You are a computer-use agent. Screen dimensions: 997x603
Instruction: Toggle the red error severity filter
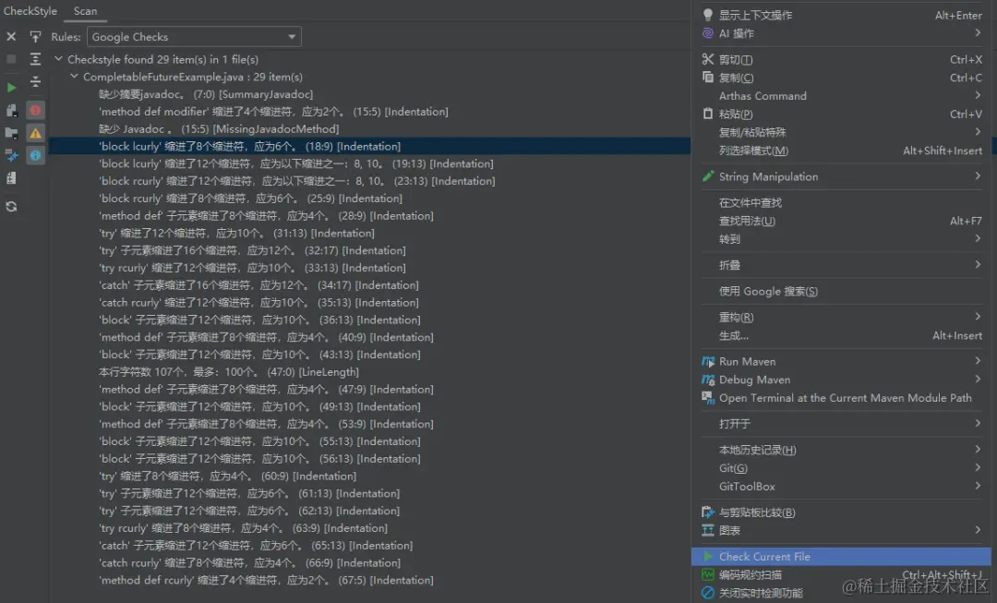36,110
